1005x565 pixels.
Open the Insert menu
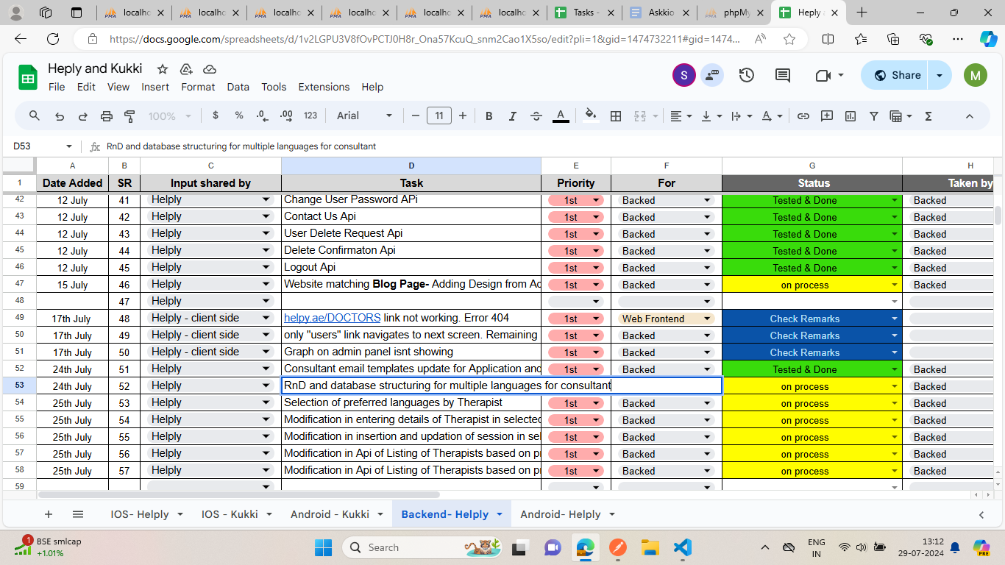tap(155, 87)
